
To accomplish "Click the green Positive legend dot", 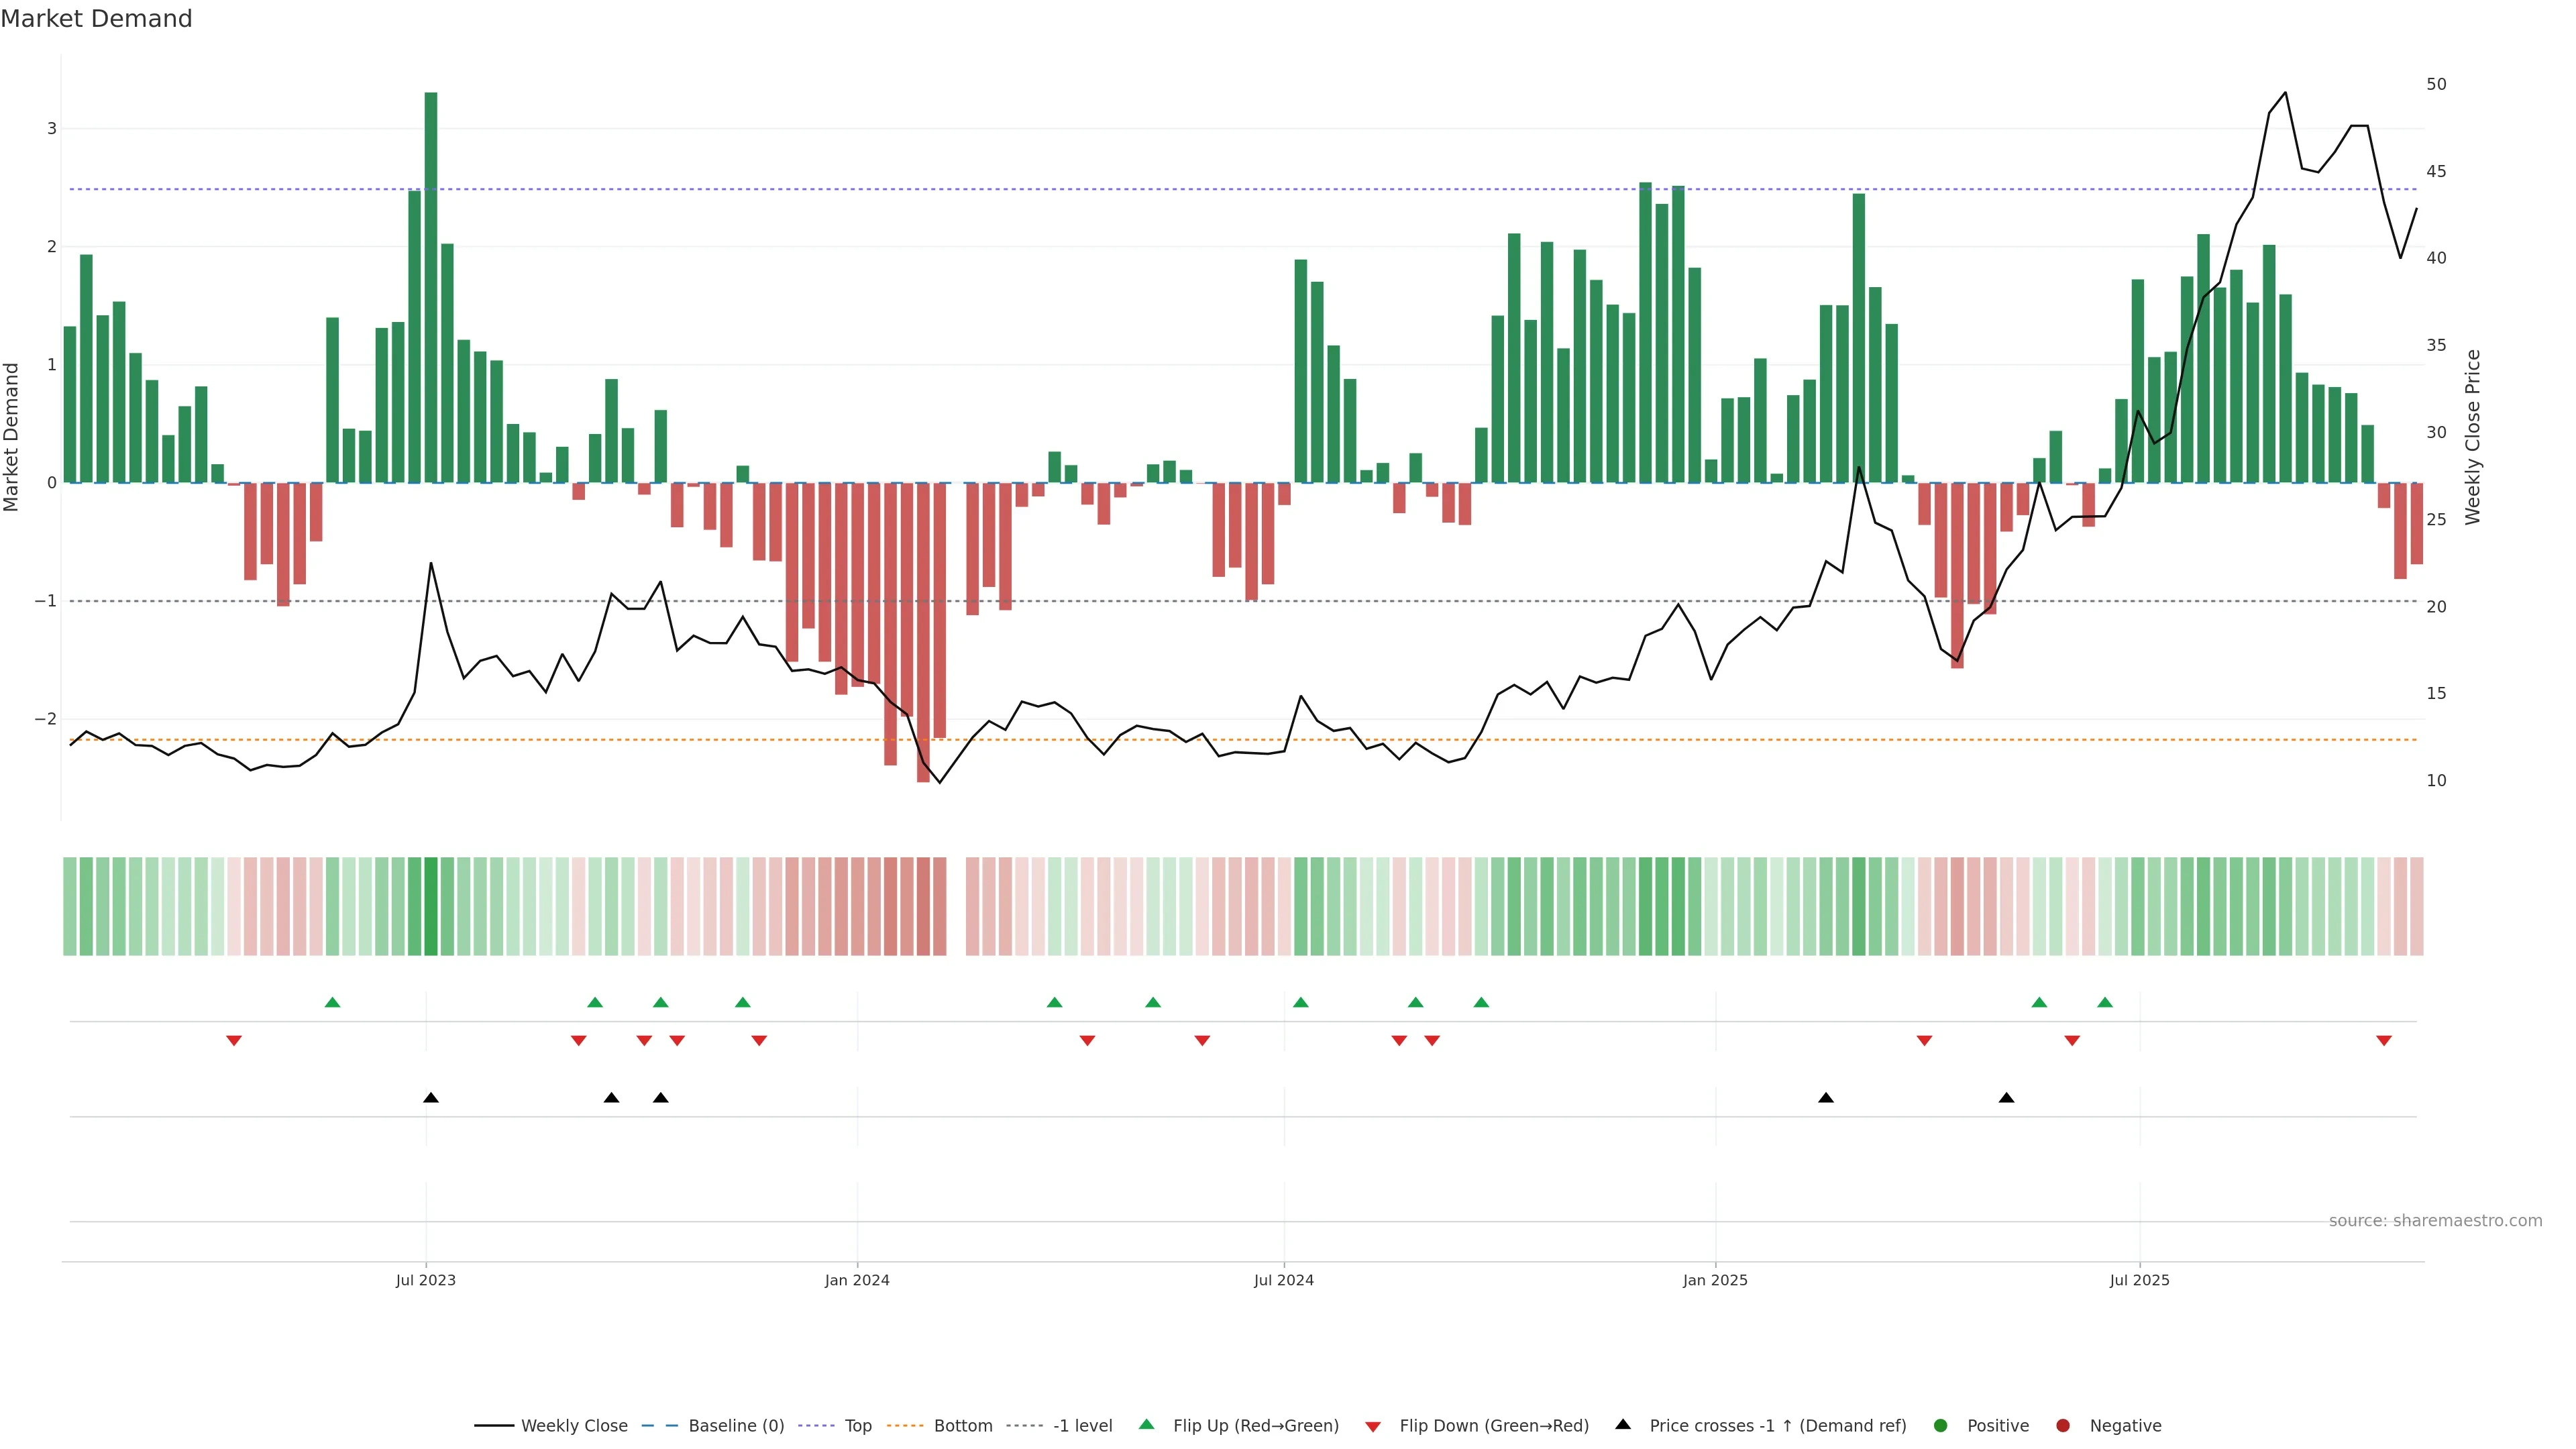I will pos(1941,1425).
